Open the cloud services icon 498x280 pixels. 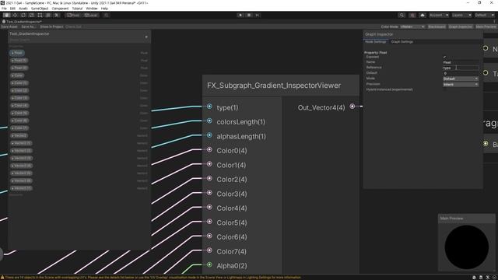coord(423,15)
